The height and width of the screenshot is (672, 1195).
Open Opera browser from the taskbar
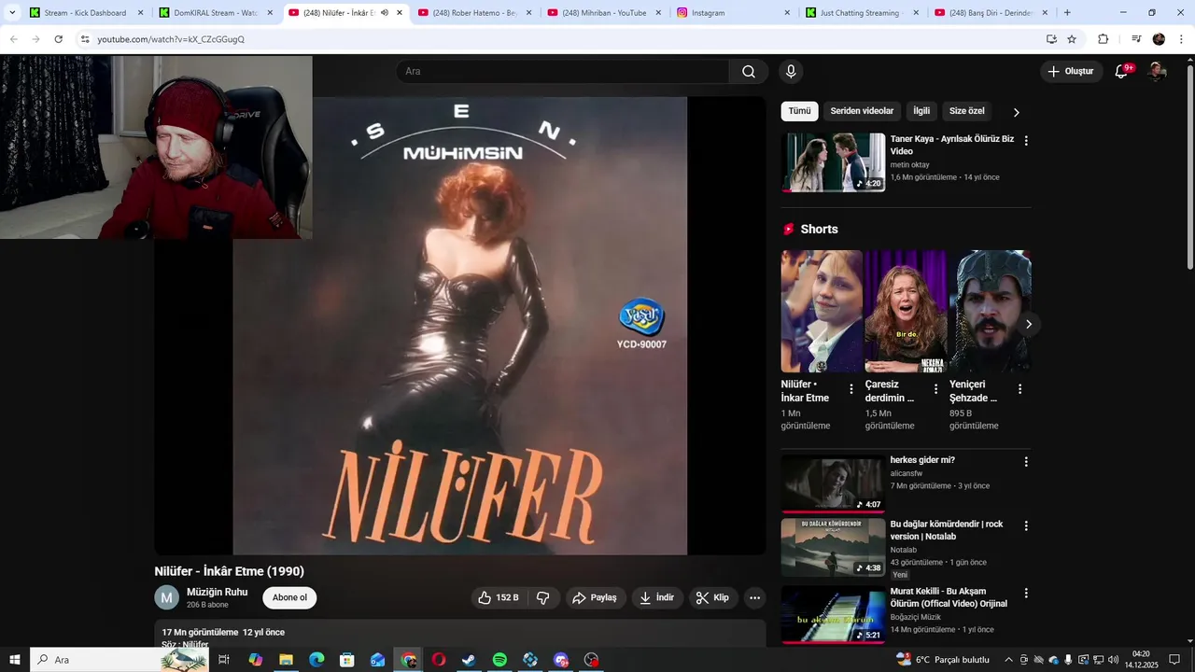pyautogui.click(x=438, y=660)
